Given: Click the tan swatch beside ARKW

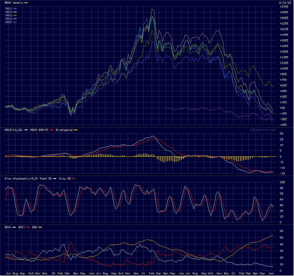Looking at the screenshot, I should pyautogui.click(x=15, y=12).
